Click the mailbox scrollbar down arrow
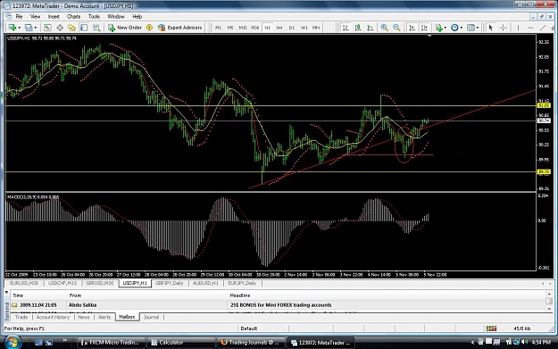This screenshot has height=349, width=558. point(549,309)
